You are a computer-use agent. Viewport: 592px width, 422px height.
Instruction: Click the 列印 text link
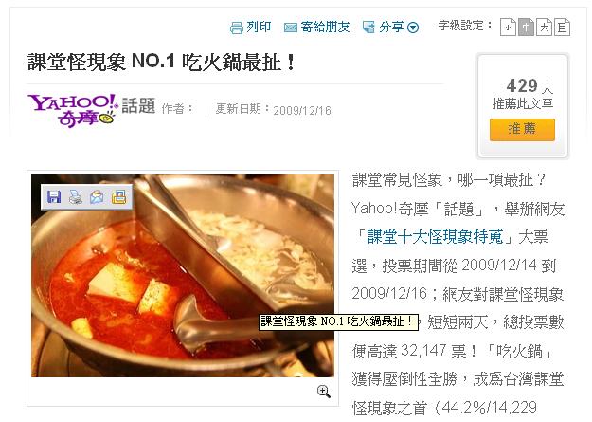pyautogui.click(x=259, y=27)
